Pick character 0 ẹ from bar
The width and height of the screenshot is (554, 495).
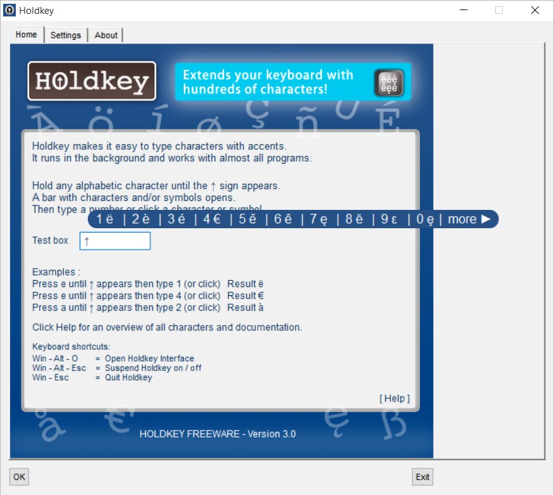coord(425,219)
